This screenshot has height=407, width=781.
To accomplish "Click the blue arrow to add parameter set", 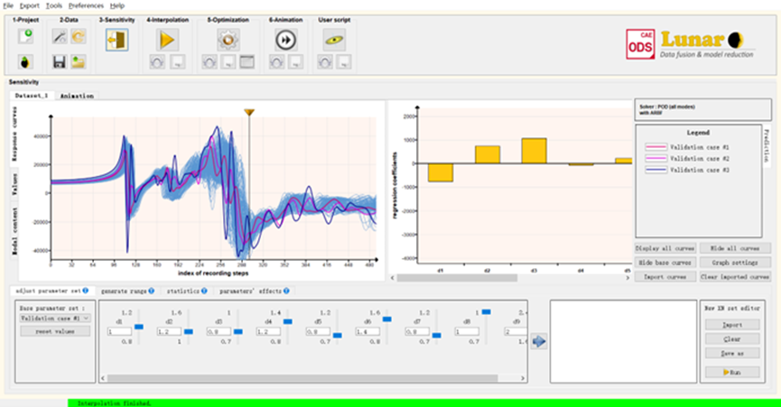I will click(538, 341).
